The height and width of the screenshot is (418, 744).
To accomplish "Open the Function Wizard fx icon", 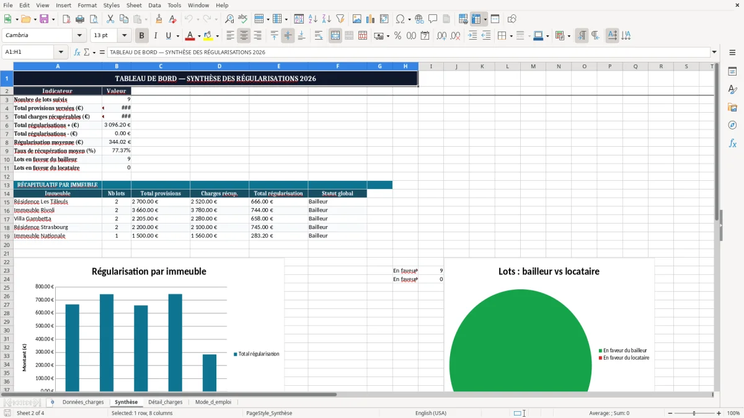I will (x=77, y=53).
